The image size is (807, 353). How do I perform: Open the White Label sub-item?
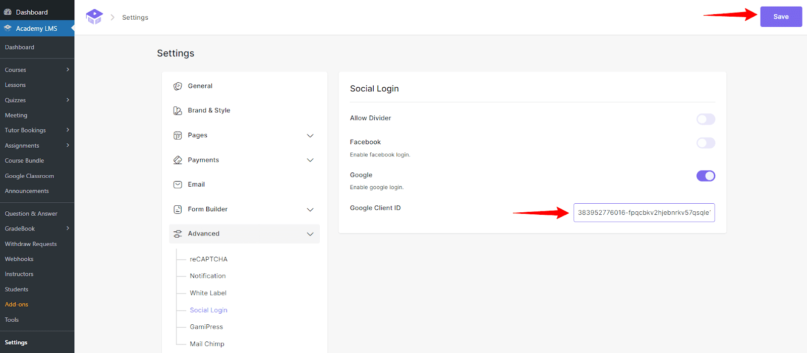208,293
